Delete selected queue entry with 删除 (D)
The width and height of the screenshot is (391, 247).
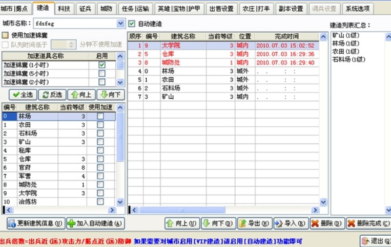tap(327, 223)
